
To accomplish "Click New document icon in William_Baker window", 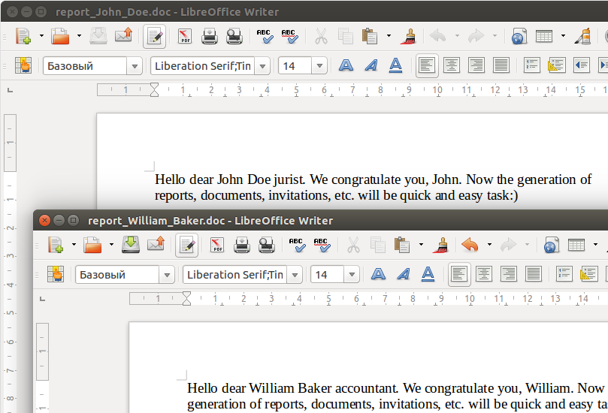I will [x=55, y=246].
